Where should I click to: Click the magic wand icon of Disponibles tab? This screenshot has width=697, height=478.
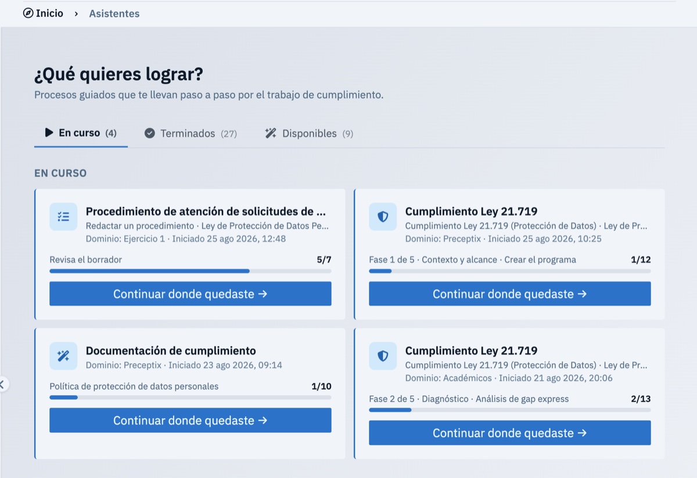point(271,133)
